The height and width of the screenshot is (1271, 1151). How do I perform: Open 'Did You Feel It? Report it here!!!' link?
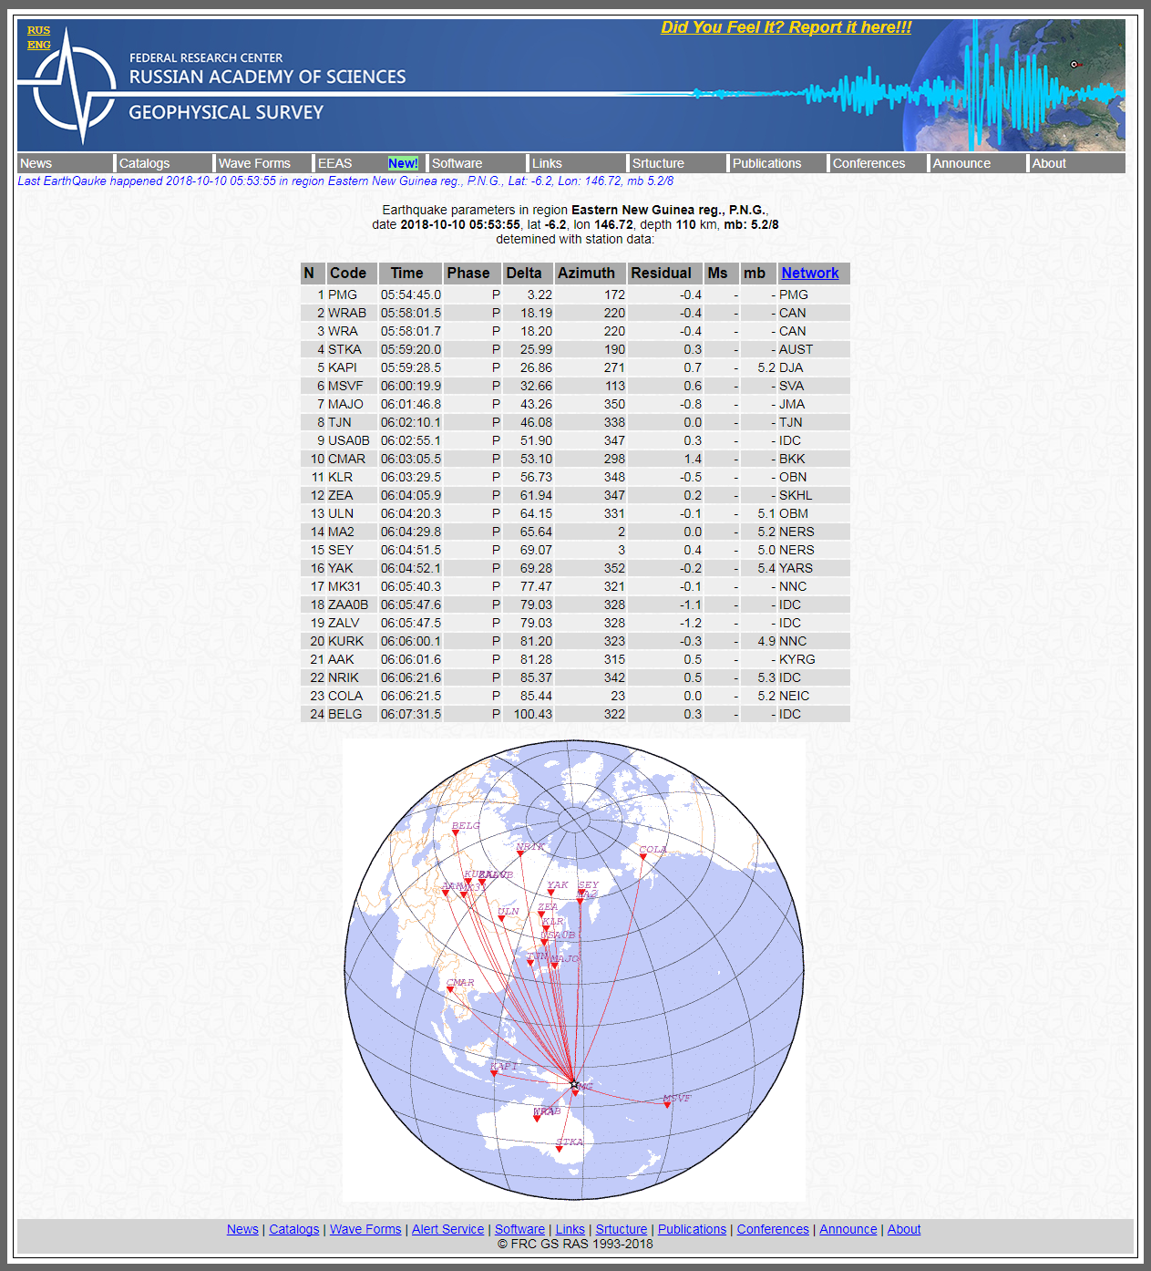pyautogui.click(x=786, y=27)
